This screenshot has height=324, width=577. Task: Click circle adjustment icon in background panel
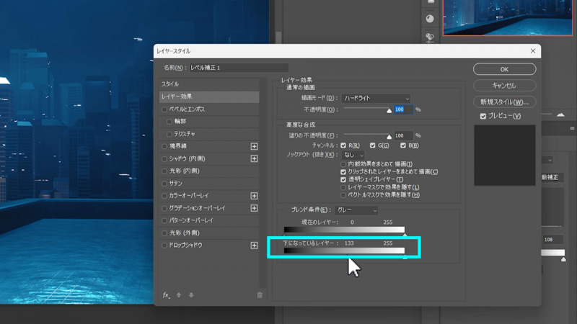point(429,19)
